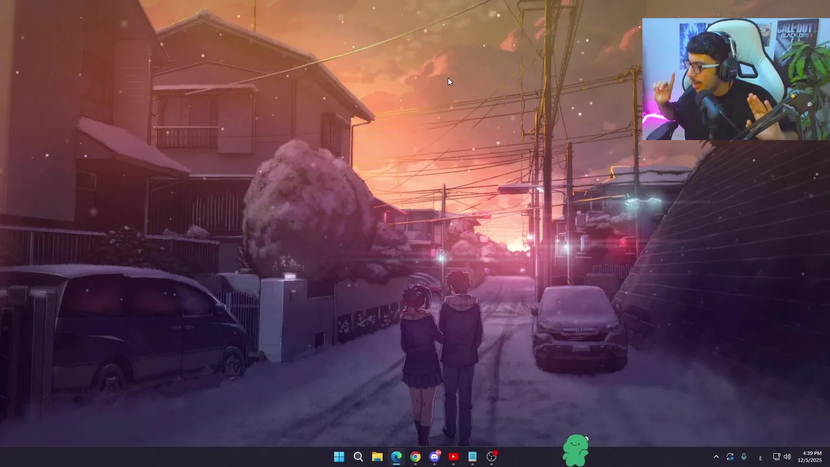Click the green desktop pet character

click(x=575, y=450)
